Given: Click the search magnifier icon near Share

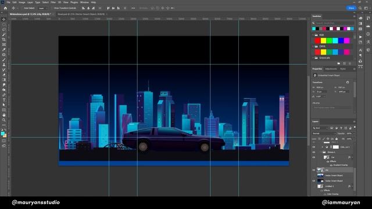Looking at the screenshot, I should pyautogui.click(x=360, y=8).
